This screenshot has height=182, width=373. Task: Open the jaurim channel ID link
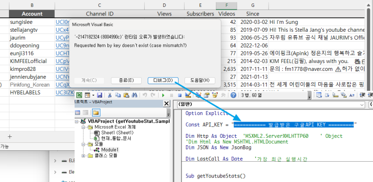point(62,38)
